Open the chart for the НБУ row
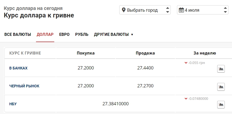This screenshot has height=114, width=232. (x=221, y=105)
